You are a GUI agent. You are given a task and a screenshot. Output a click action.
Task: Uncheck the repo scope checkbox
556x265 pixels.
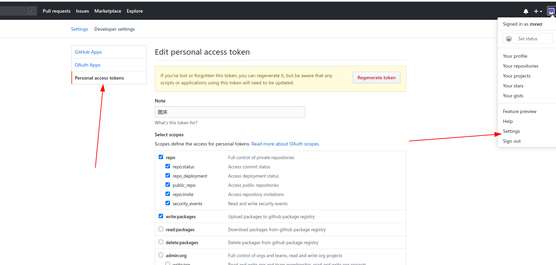(161, 157)
